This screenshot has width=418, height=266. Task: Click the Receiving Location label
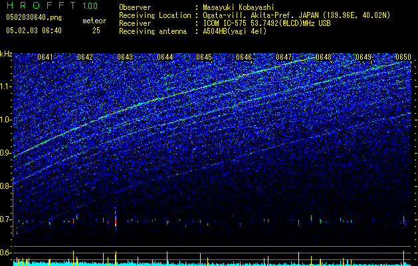coord(155,15)
